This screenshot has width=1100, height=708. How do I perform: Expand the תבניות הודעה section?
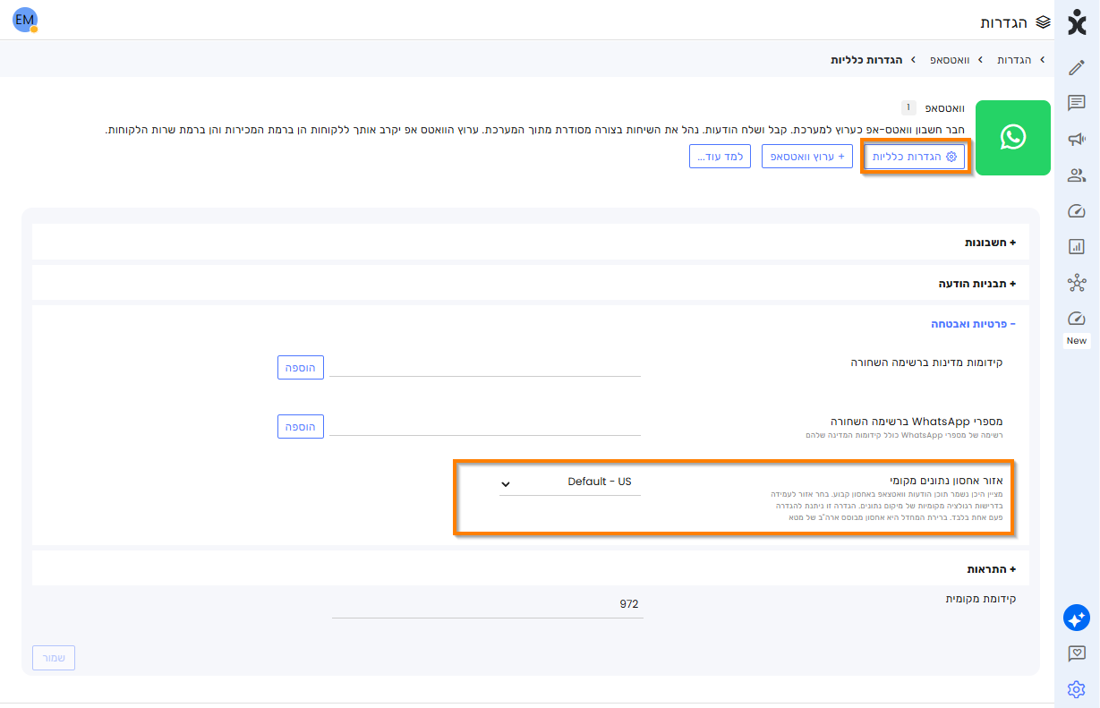click(x=530, y=284)
